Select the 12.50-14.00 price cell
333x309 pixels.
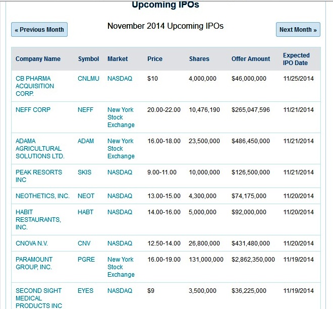pyautogui.click(x=164, y=243)
